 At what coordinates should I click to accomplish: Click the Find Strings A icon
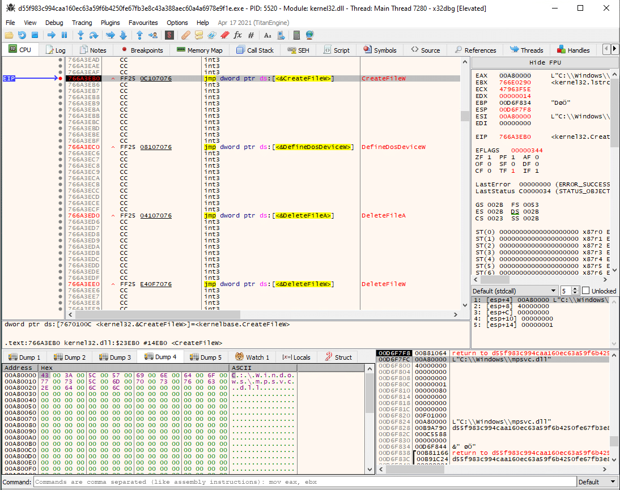point(267,35)
